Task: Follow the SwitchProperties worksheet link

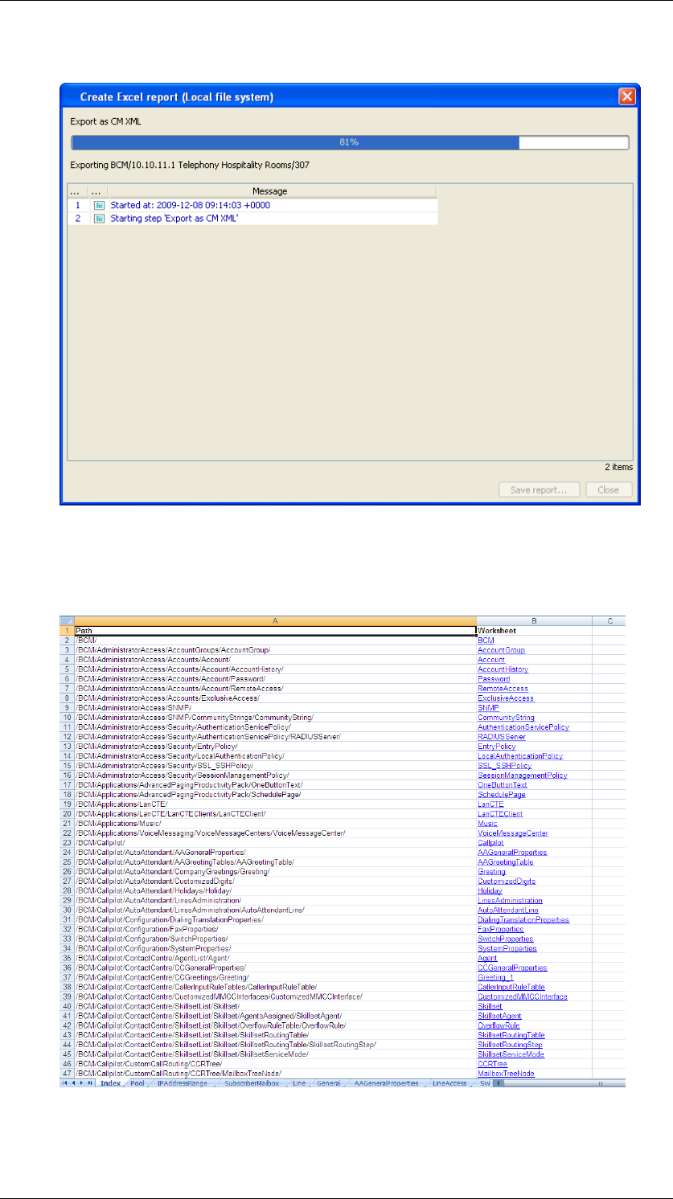Action: [x=506, y=939]
